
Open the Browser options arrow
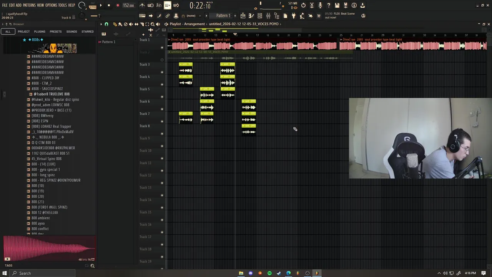3,24
